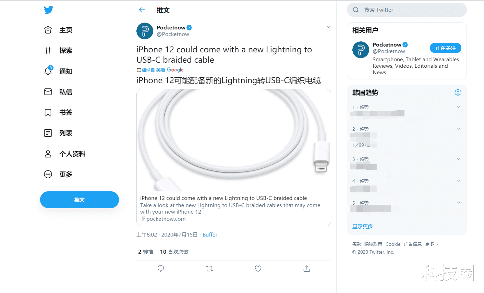Open 私信 direct messages envelope icon
Image resolution: width=484 pixels, height=293 pixels.
tap(48, 92)
